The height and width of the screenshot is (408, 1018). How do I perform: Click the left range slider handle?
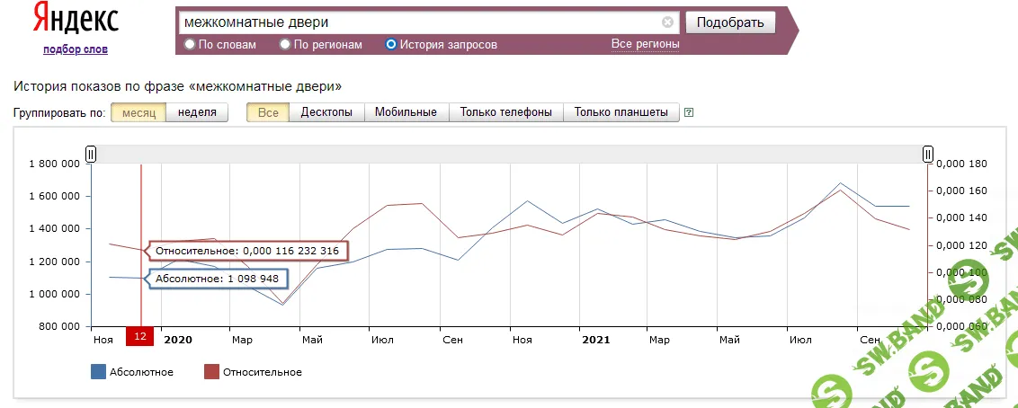91,155
